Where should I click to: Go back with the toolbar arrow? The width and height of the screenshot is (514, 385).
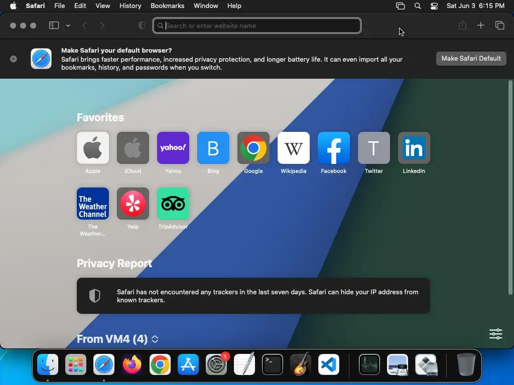84,25
